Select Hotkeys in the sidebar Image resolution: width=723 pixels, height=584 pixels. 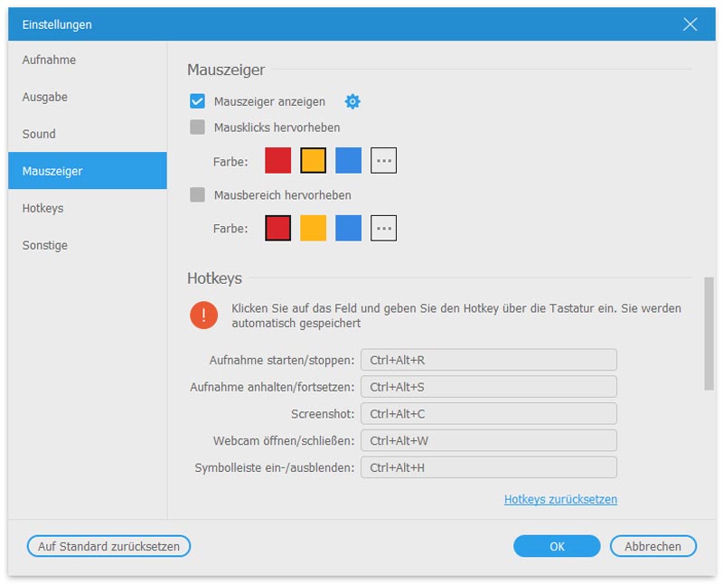42,208
